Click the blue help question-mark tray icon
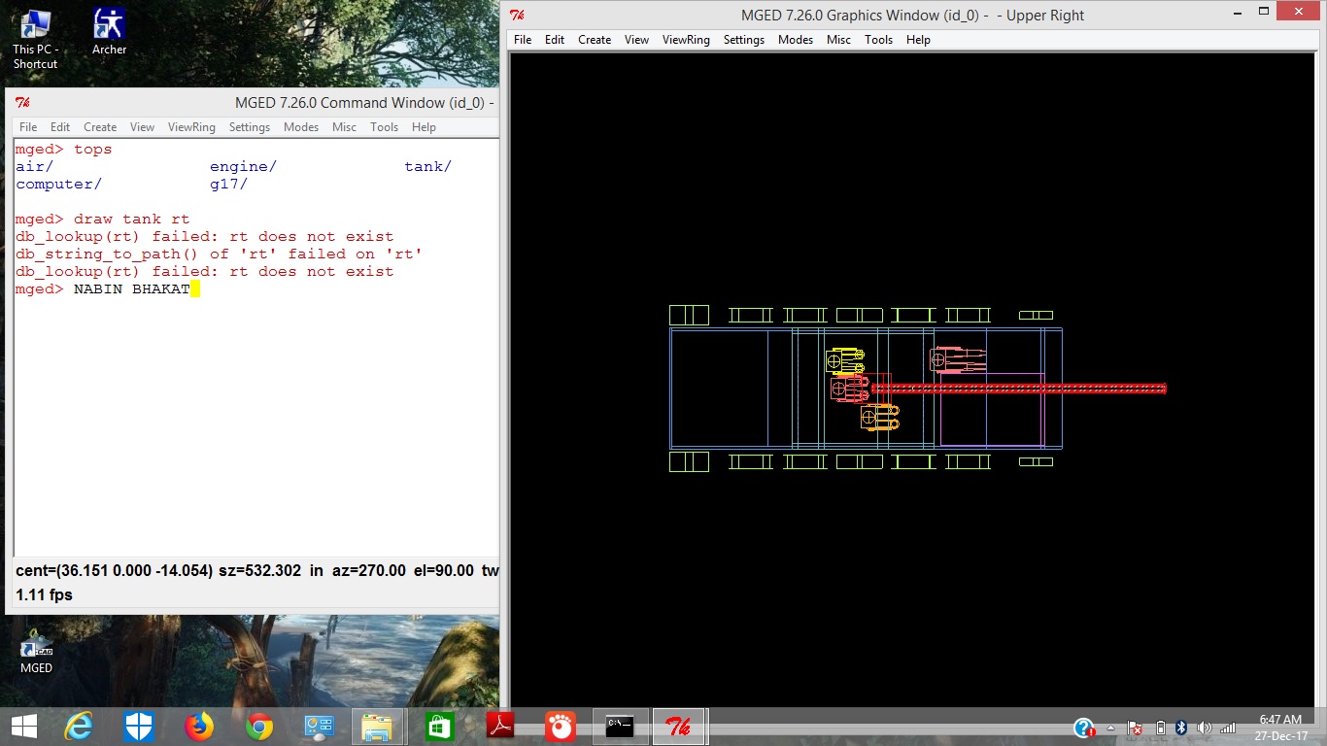Image resolution: width=1327 pixels, height=746 pixels. coord(1084,728)
